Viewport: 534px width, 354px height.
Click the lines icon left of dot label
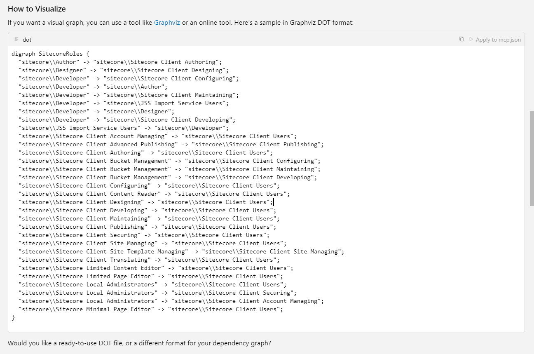tap(16, 39)
